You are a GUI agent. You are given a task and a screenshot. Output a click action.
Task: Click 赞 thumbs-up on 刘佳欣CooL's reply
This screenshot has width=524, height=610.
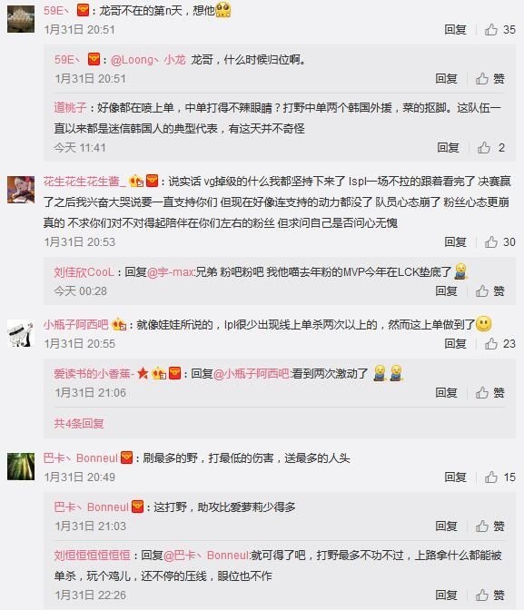click(x=490, y=291)
